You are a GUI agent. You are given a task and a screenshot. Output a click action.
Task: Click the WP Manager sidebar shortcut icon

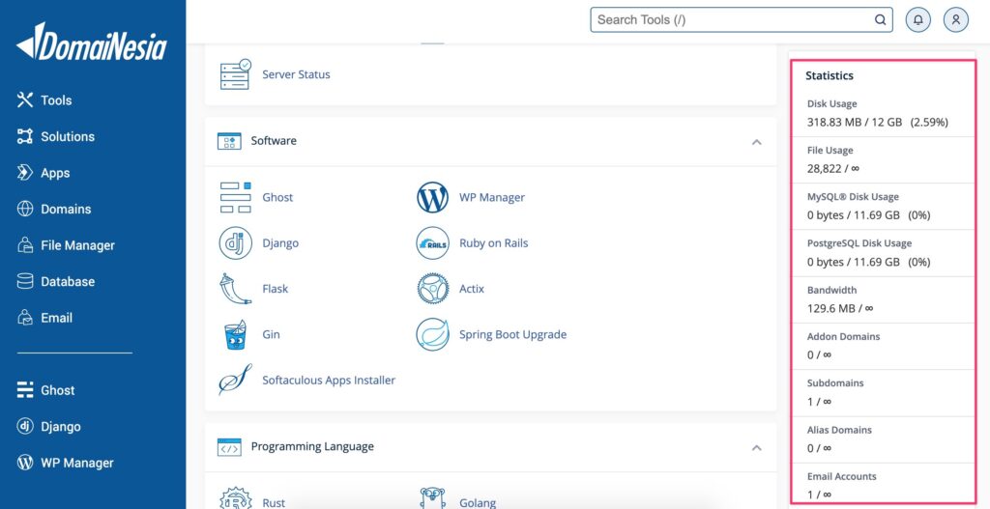coord(25,463)
